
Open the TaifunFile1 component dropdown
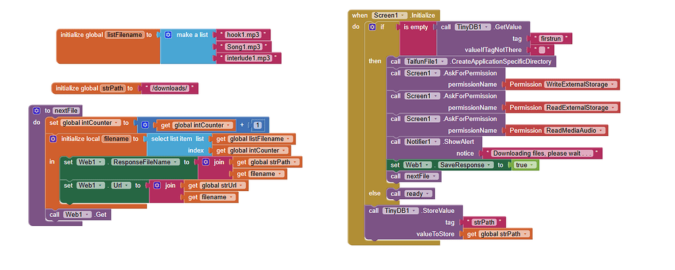[x=442, y=61]
